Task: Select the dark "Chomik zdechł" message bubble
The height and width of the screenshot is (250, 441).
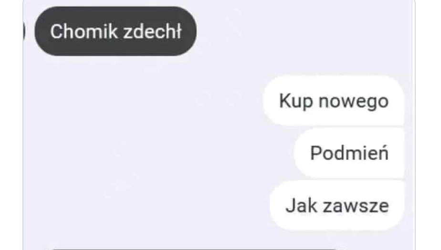Action: tap(115, 31)
